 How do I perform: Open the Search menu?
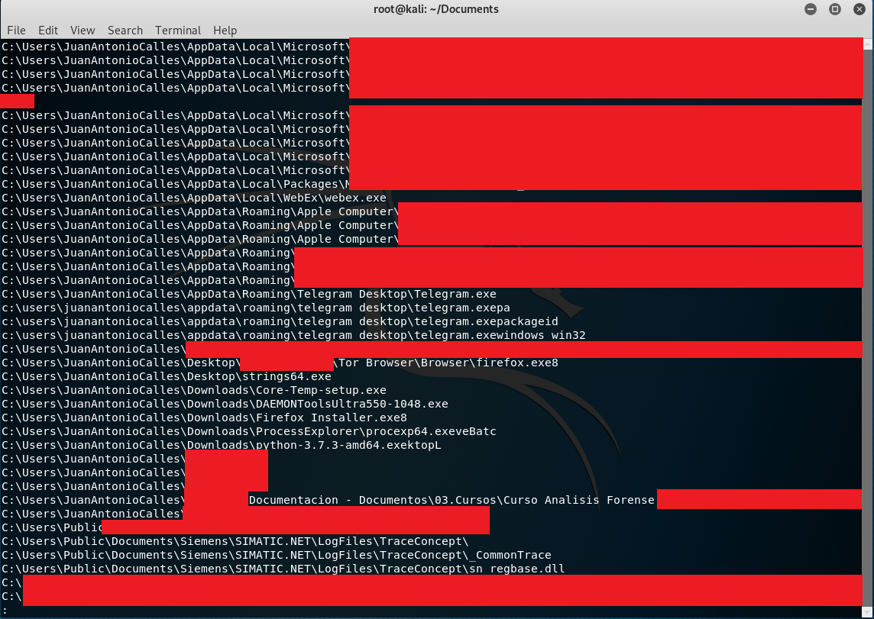[x=125, y=31]
